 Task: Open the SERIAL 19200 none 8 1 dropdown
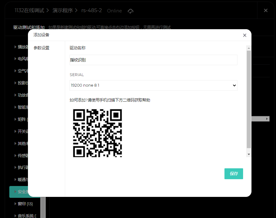(x=153, y=85)
